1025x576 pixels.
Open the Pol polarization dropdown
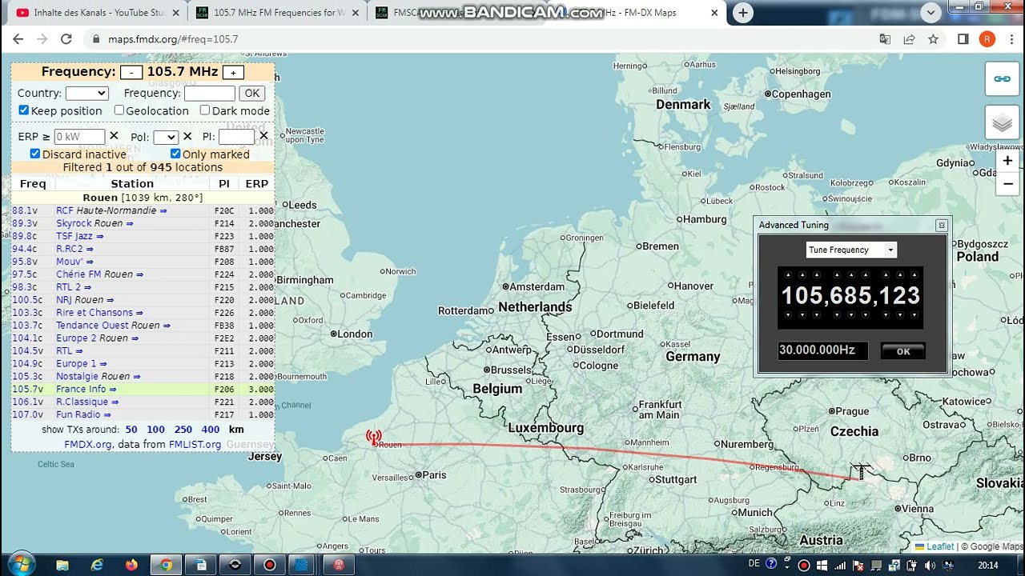[166, 137]
